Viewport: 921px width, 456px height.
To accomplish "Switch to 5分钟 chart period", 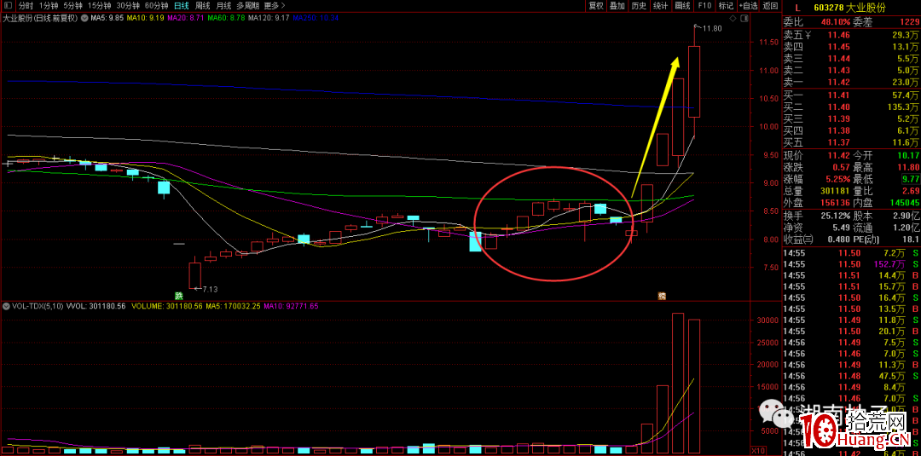I will click(72, 6).
